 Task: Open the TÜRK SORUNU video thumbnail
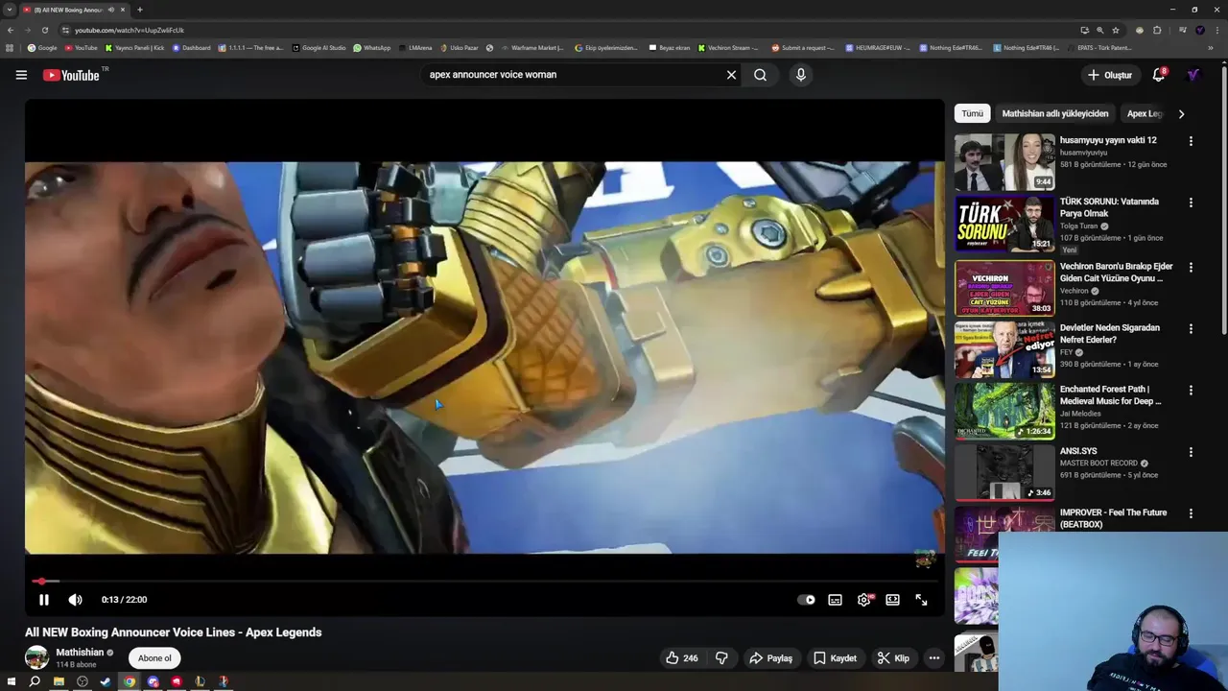click(1004, 224)
